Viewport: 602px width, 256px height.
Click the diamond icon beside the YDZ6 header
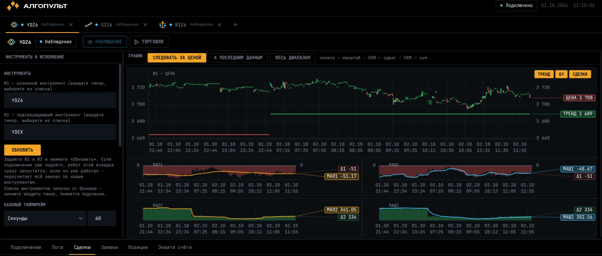11,42
